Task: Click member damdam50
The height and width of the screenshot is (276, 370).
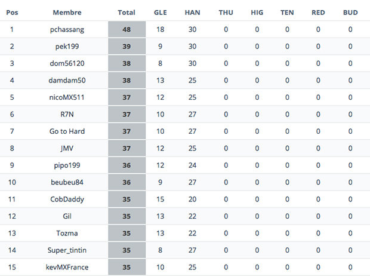Action: [67, 80]
